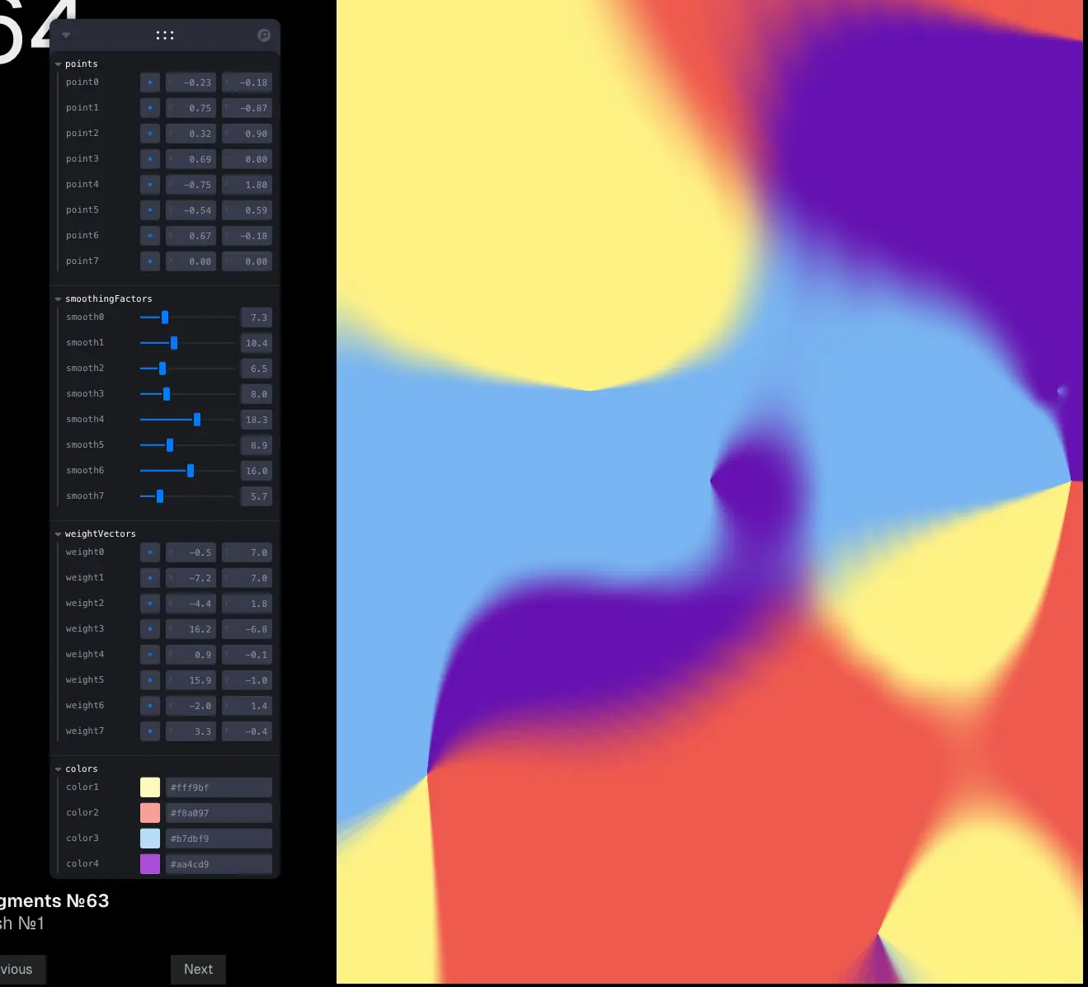The height and width of the screenshot is (987, 1088).
Task: Collapse the smoothingFactors folder
Action: (59, 299)
